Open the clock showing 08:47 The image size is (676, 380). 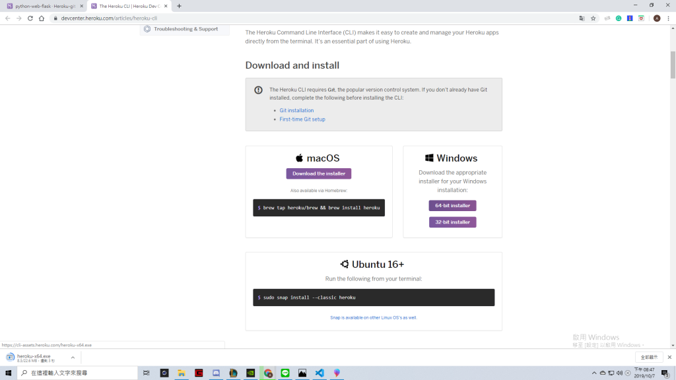coord(644,373)
